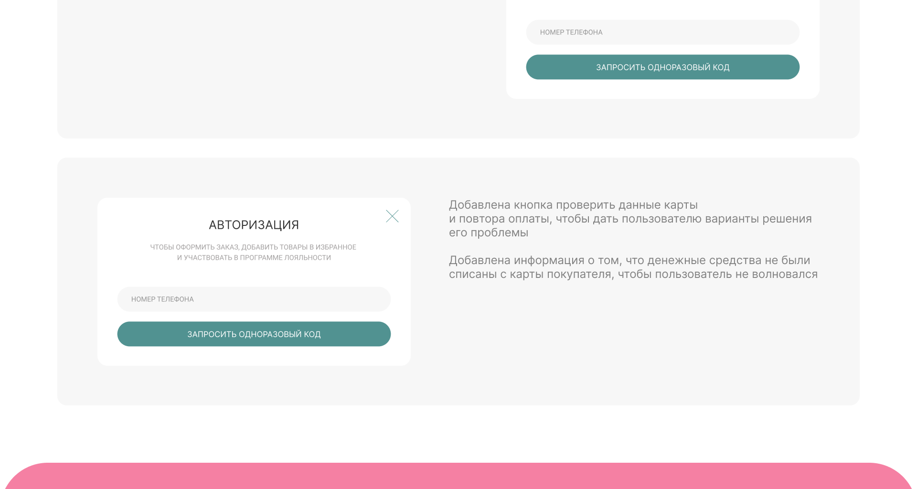Focus the upper Номер телефона field
917x489 pixels.
662,32
